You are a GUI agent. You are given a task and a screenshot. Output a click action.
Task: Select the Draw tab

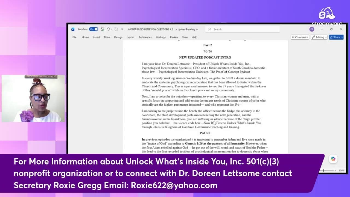point(107,37)
